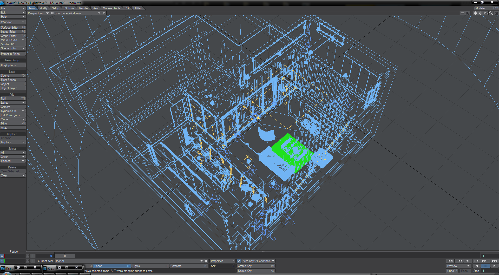Switch to the Render tab

83,8
